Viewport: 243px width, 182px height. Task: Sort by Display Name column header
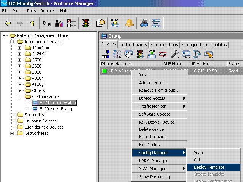[x=131, y=64]
